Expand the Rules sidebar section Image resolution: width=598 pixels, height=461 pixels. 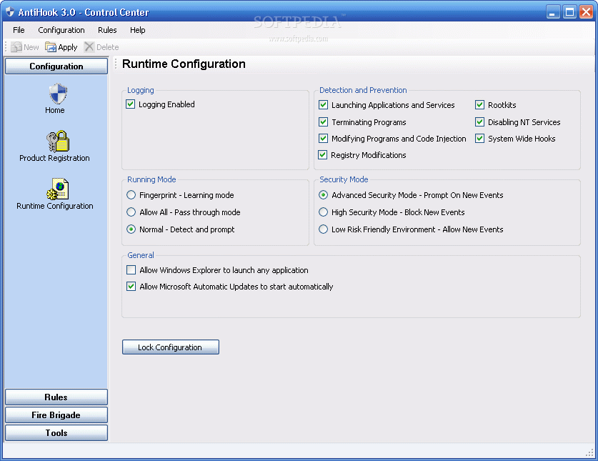tap(56, 397)
